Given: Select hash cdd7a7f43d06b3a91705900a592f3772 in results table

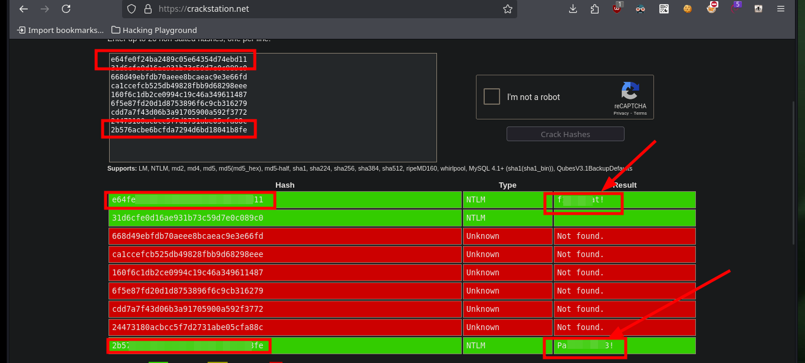Looking at the screenshot, I should click(188, 309).
